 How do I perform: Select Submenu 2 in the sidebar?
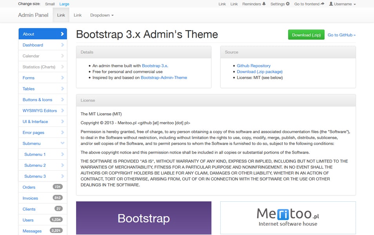point(43,165)
